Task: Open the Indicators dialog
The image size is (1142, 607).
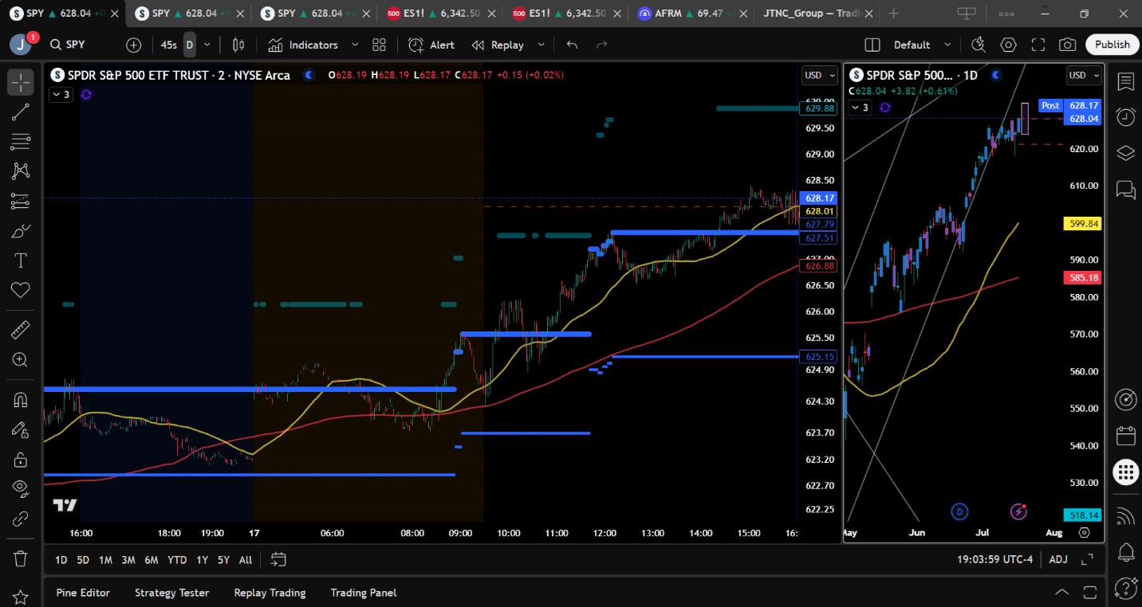Action: click(302, 45)
